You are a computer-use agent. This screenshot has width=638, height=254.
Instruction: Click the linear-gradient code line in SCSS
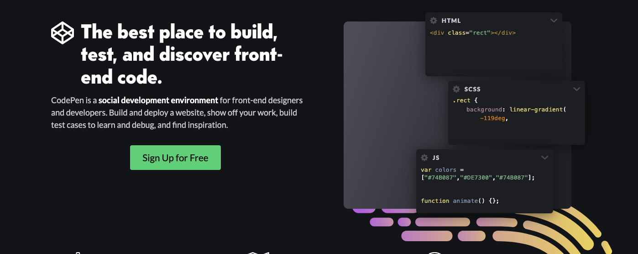pyautogui.click(x=516, y=110)
